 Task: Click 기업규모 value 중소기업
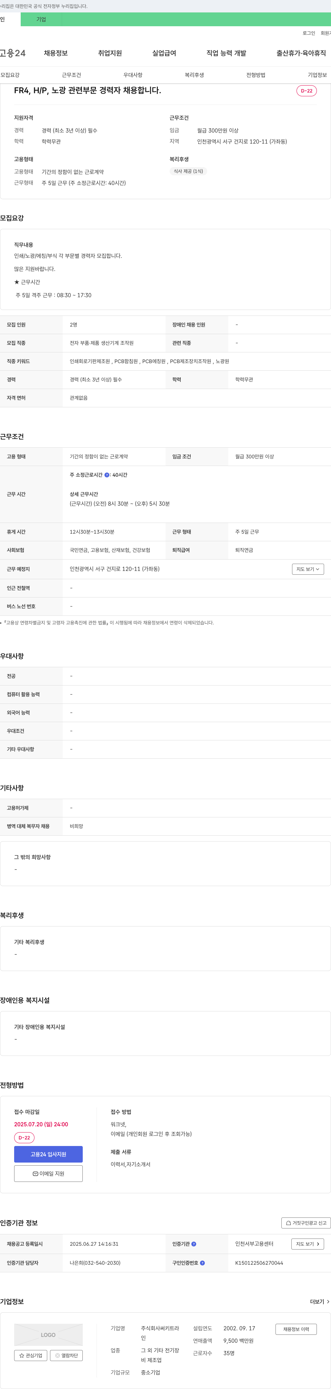point(151,1372)
